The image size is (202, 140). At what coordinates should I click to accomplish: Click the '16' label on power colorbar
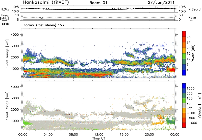(188, 54)
